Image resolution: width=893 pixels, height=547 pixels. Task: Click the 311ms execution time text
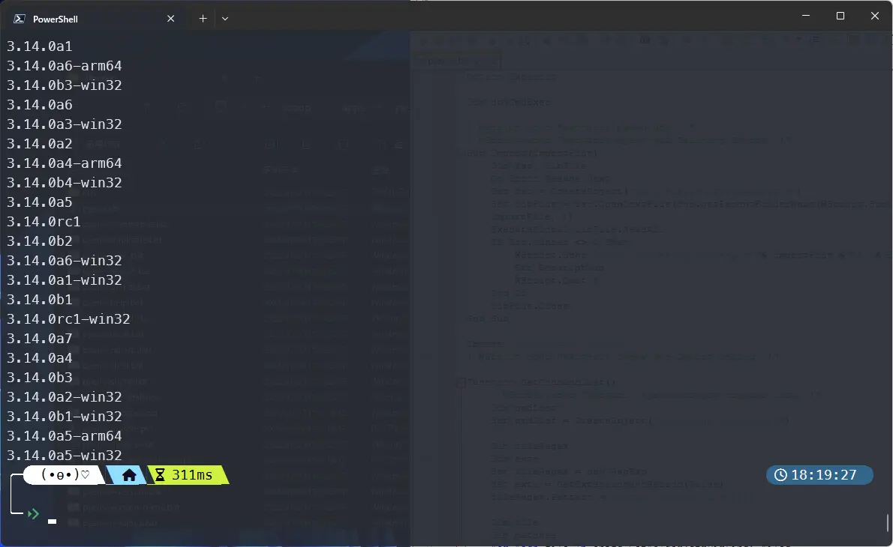pyautogui.click(x=192, y=475)
